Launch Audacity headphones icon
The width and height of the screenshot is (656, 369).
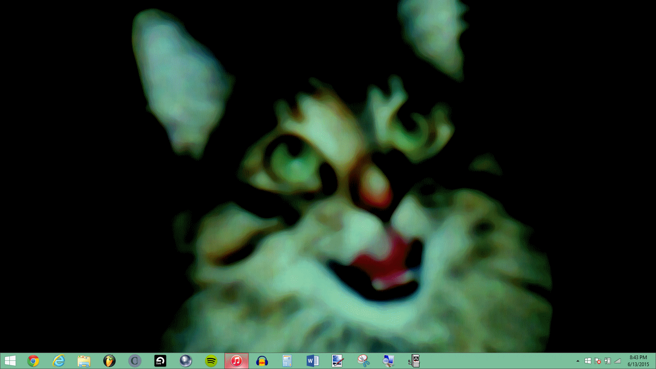(x=262, y=361)
